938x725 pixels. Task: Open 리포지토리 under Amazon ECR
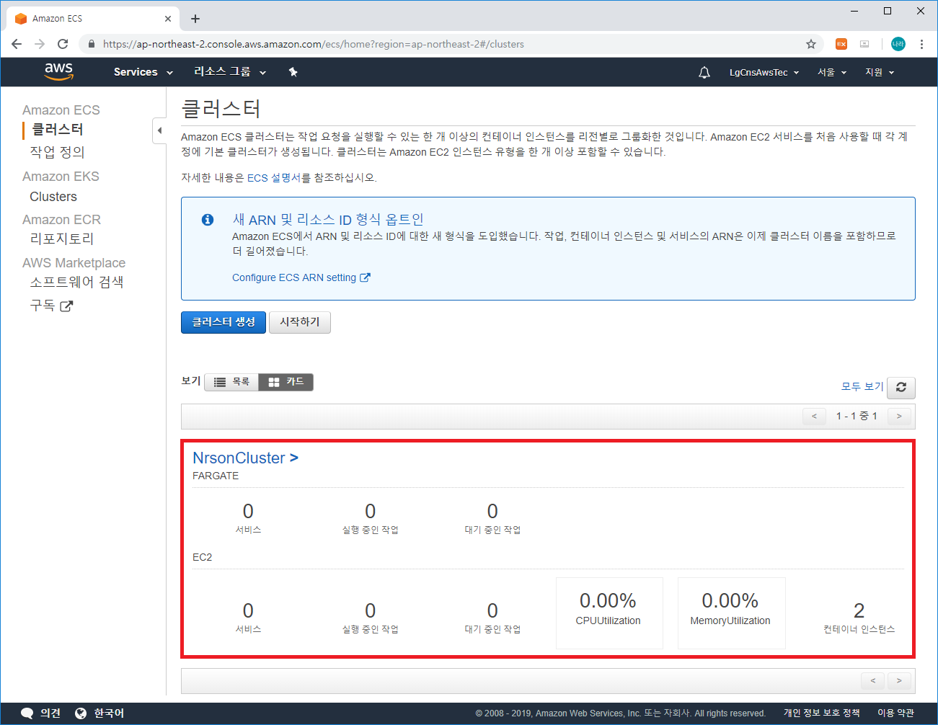click(62, 239)
